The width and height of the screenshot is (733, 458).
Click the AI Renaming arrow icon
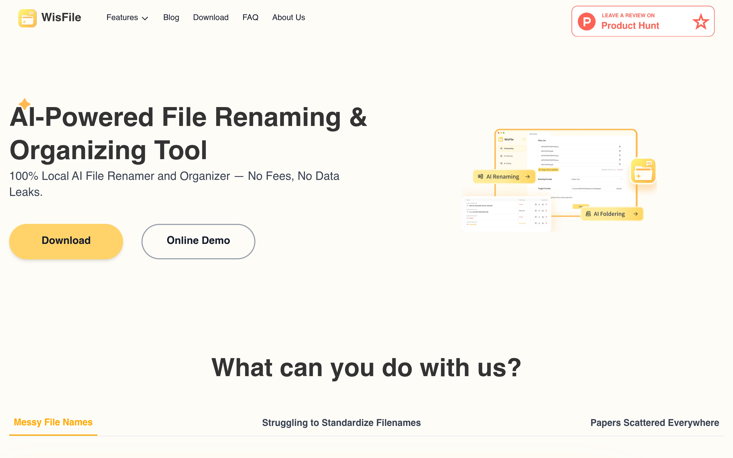click(x=528, y=177)
